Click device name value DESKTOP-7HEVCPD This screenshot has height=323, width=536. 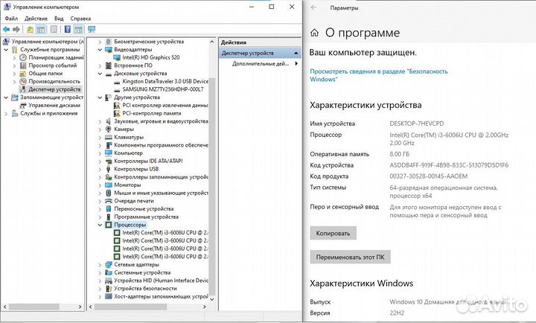(417, 124)
